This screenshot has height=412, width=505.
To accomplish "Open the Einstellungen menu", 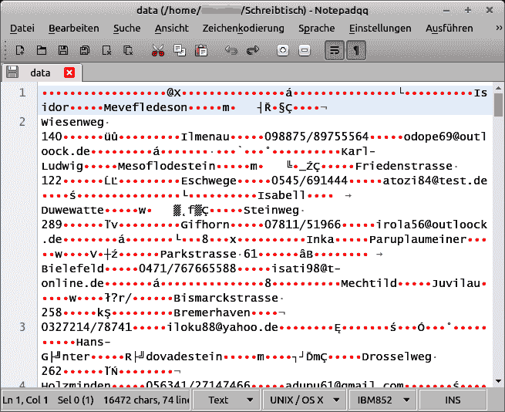I will pos(380,29).
